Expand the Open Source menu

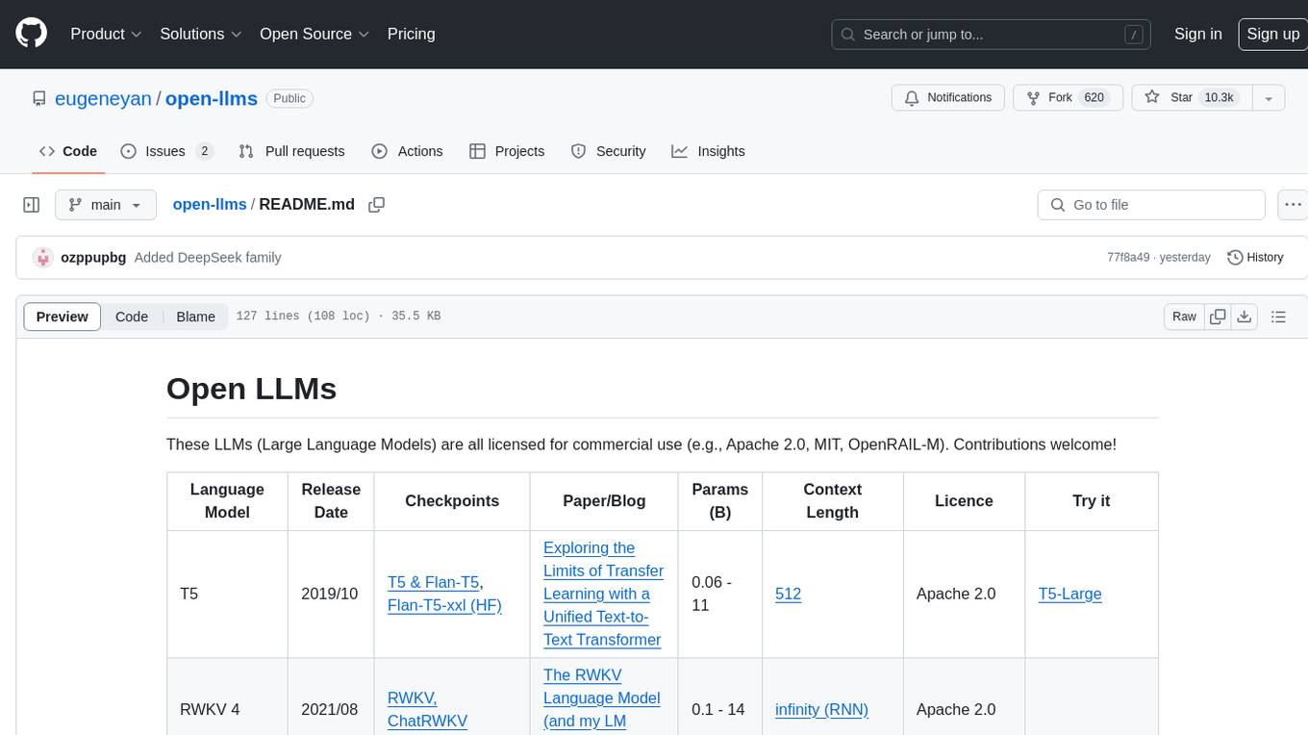[314, 34]
